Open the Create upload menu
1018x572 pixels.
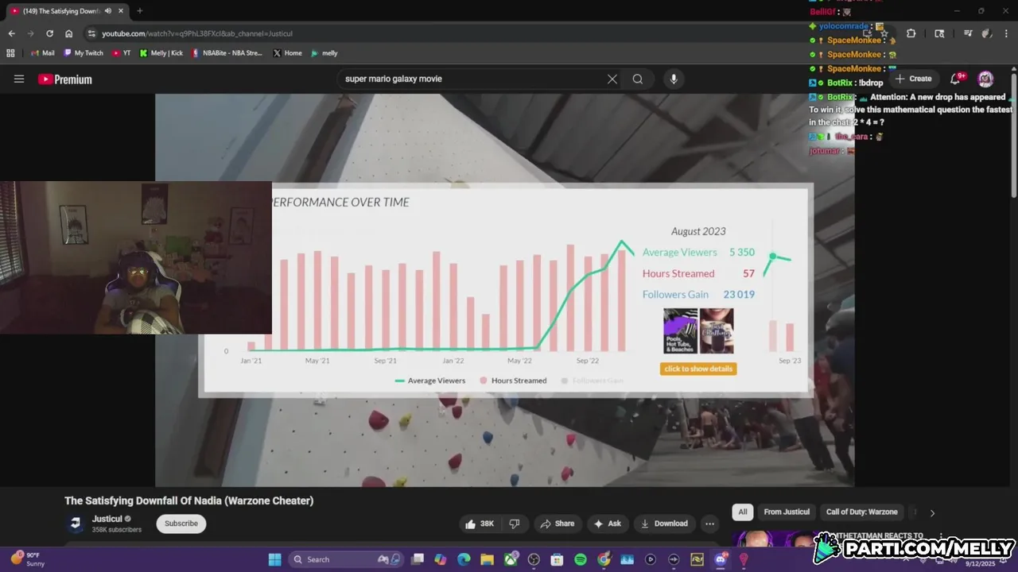pos(914,79)
